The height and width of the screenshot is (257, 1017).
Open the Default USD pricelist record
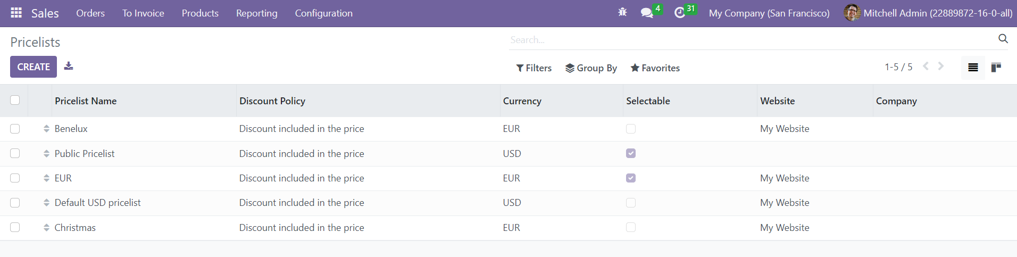[97, 203]
